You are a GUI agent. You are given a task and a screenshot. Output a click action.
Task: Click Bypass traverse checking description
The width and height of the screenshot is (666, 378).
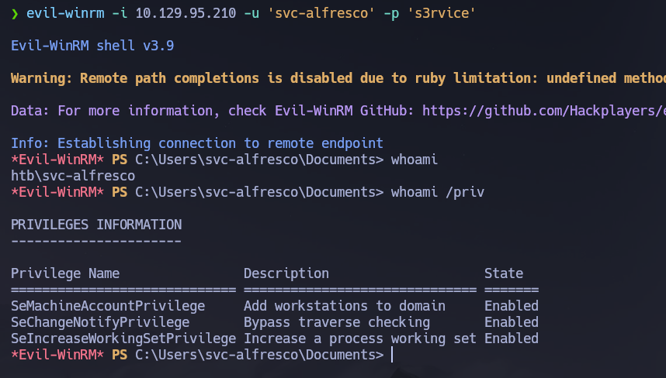point(337,322)
